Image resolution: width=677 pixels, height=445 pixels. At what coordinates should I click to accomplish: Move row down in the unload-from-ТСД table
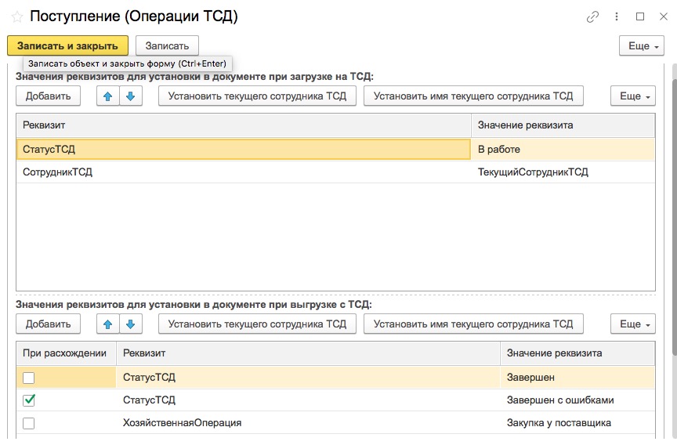click(x=131, y=324)
